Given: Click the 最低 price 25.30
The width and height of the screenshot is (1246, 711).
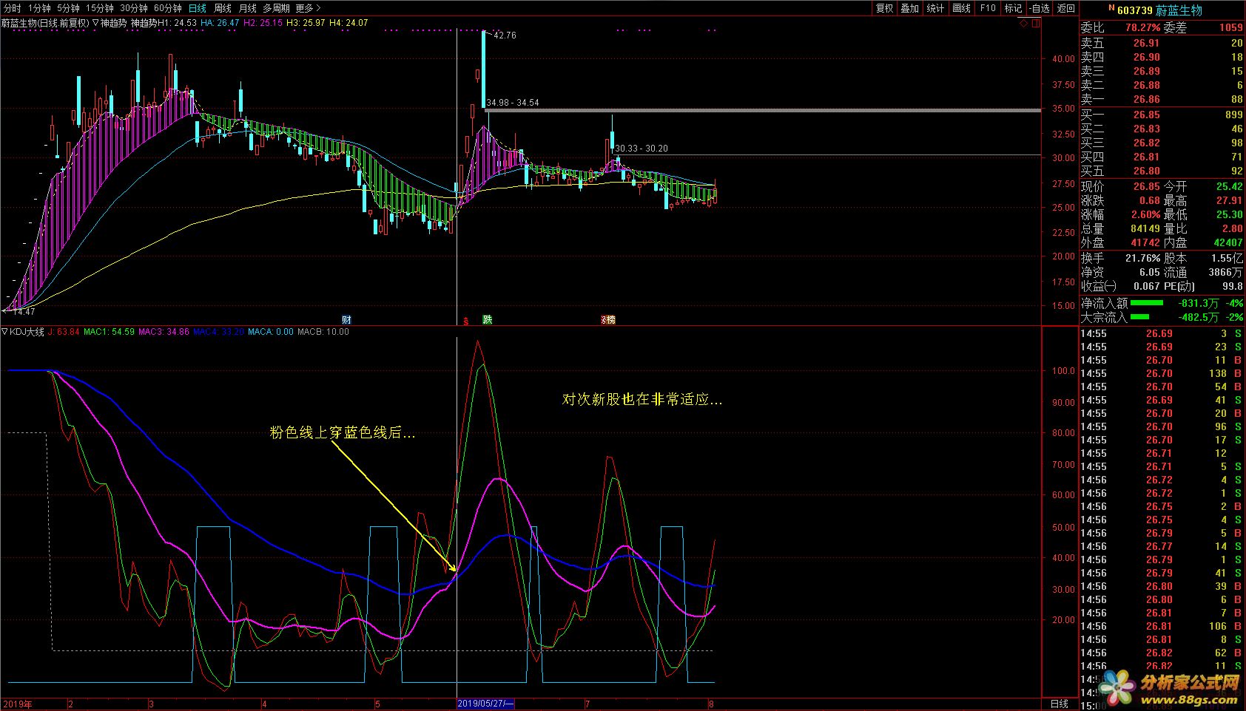Looking at the screenshot, I should 1228,215.
